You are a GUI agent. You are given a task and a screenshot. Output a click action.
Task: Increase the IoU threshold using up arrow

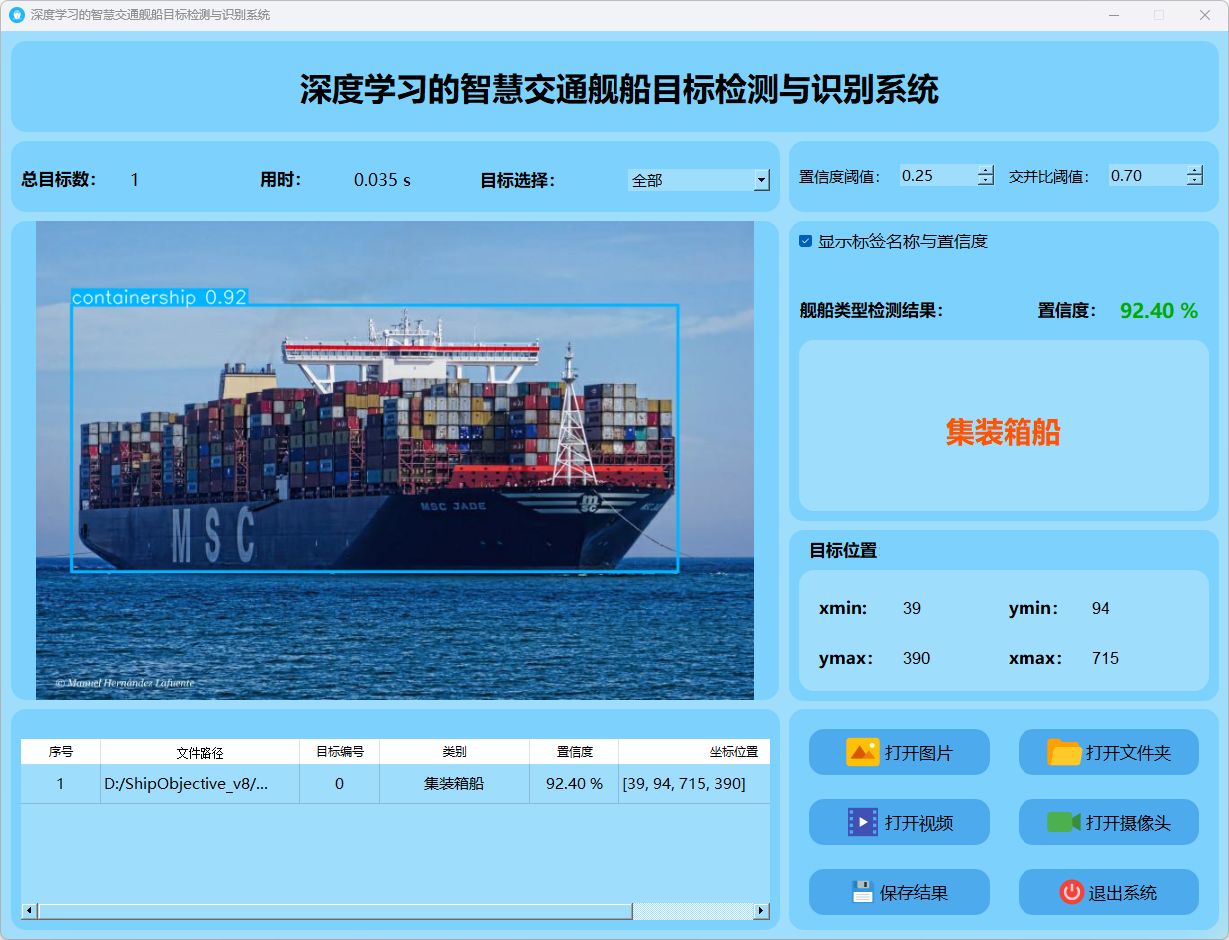point(1195,170)
